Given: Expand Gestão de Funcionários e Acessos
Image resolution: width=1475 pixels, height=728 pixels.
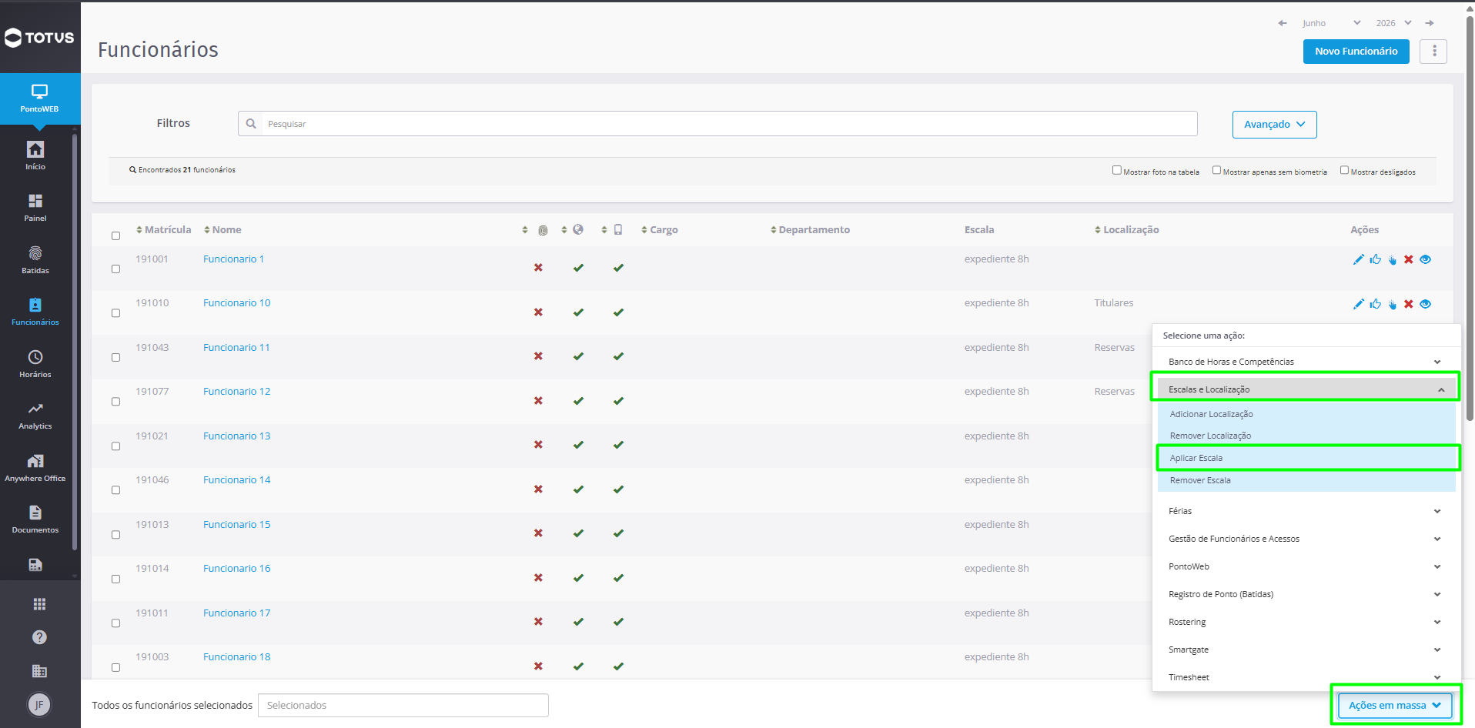Looking at the screenshot, I should [1306, 539].
